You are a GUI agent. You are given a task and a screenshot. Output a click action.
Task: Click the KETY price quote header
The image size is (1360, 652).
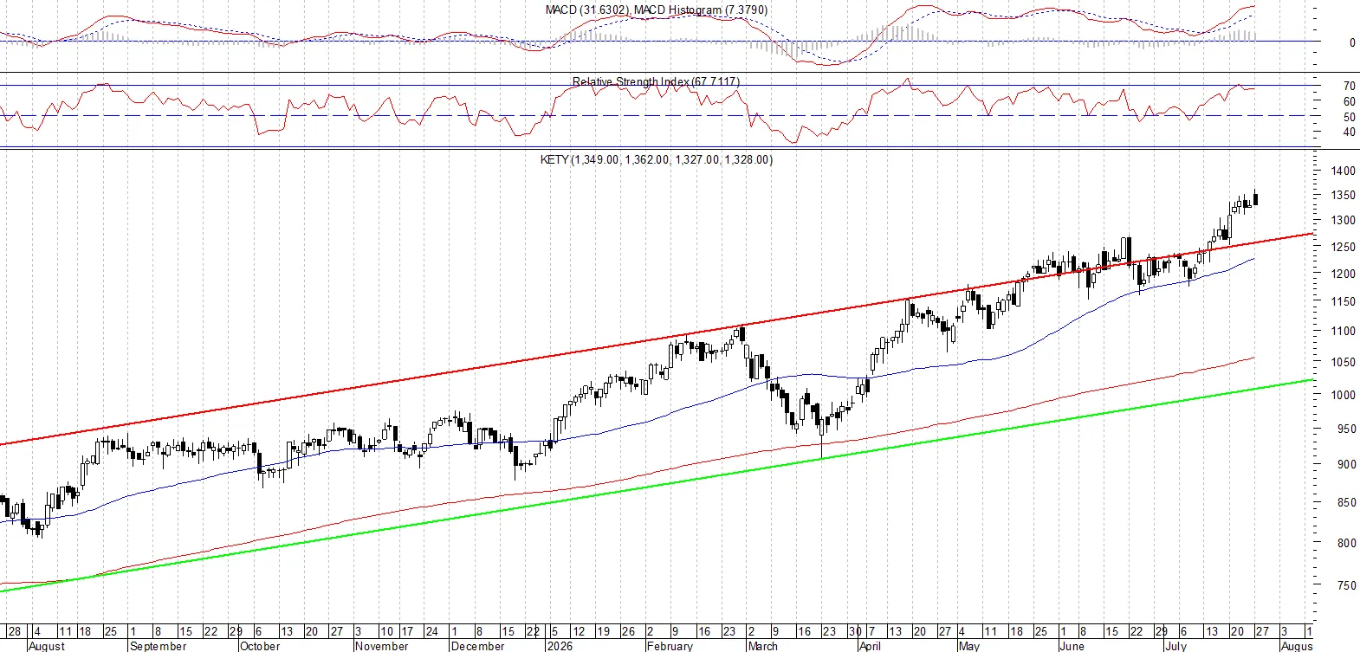656,159
